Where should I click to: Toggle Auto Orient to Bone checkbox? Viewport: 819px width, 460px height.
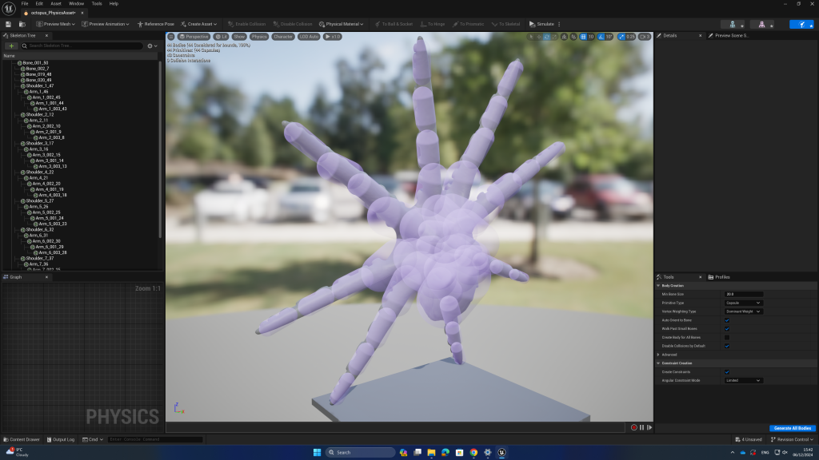coord(726,320)
